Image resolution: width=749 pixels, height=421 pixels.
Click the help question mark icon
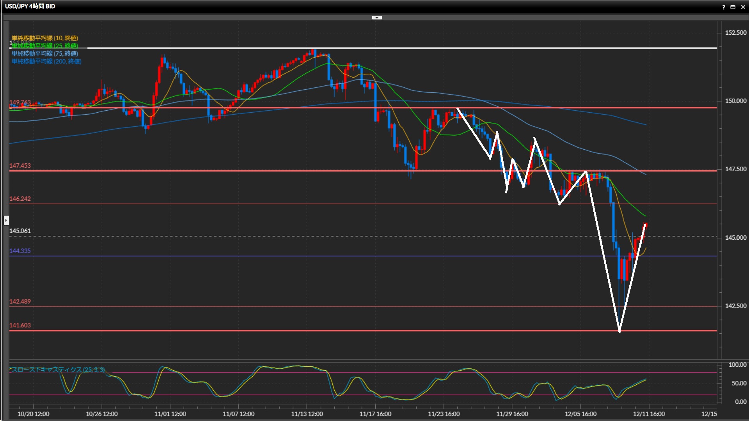tap(724, 7)
